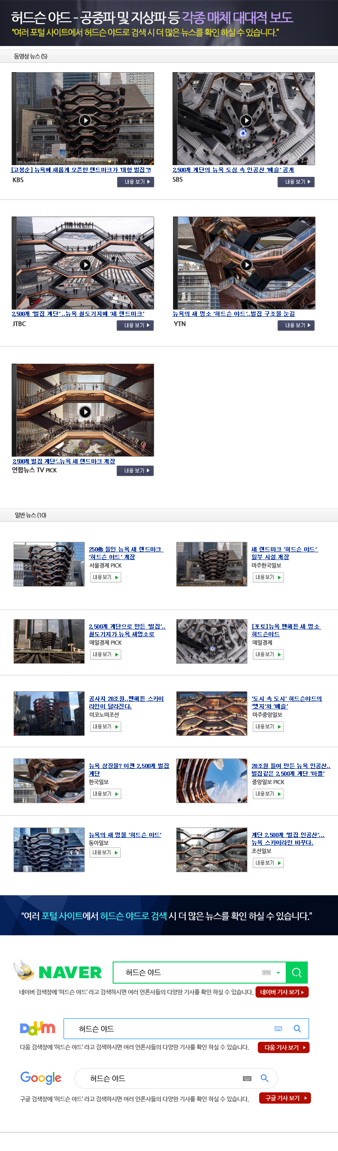338x1151 pixels.
Task: Open Daum keyboard icon
Action: 278,1029
